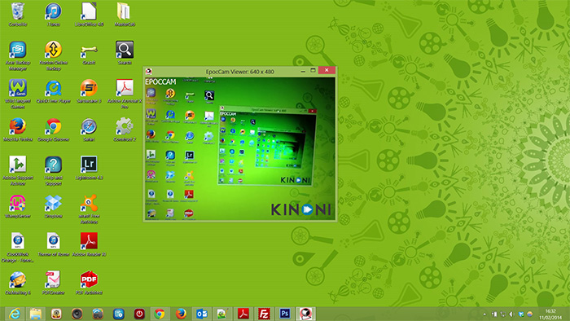
Task: Show hidden system tray icons arrow
Action: point(484,314)
